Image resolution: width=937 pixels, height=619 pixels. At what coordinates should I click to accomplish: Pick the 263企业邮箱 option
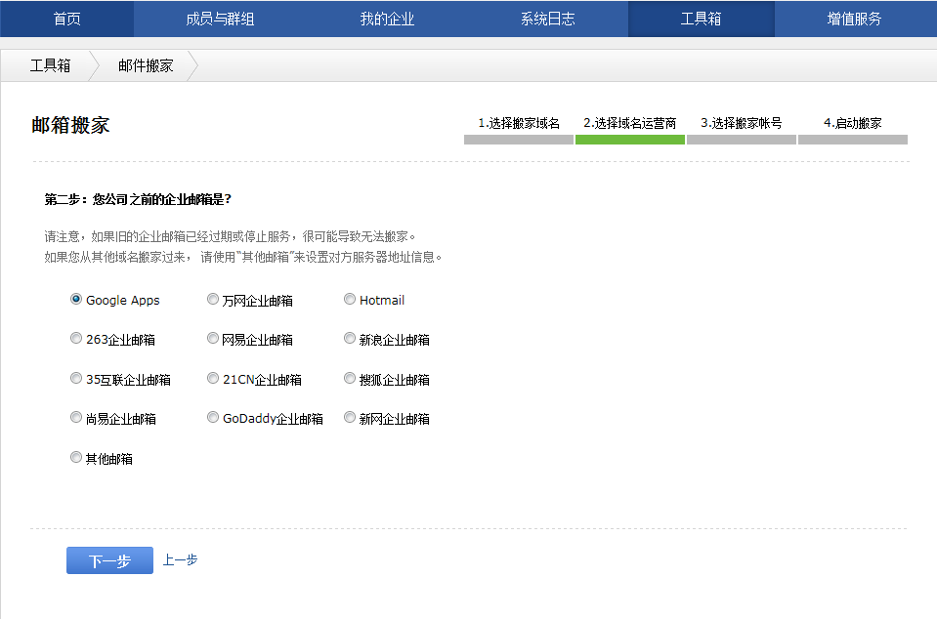click(76, 339)
